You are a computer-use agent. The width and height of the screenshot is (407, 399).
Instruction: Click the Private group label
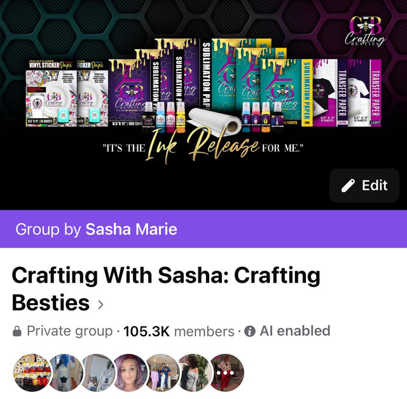point(70,331)
